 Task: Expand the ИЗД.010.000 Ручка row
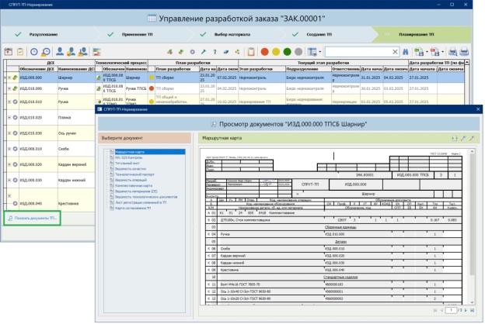(x=10, y=89)
